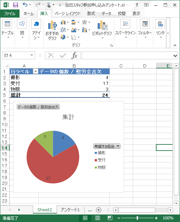The width and height of the screenshot is (180, 222).
Task: Click the Insert Column chart icon
Action: [63, 22]
